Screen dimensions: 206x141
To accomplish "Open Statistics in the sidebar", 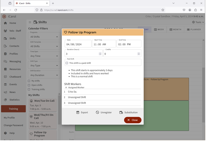I will point(14,100).
